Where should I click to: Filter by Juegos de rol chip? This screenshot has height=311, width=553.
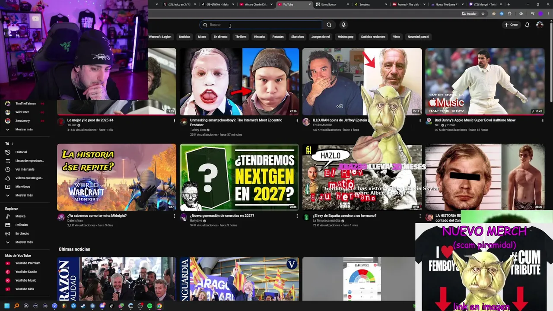tap(321, 37)
